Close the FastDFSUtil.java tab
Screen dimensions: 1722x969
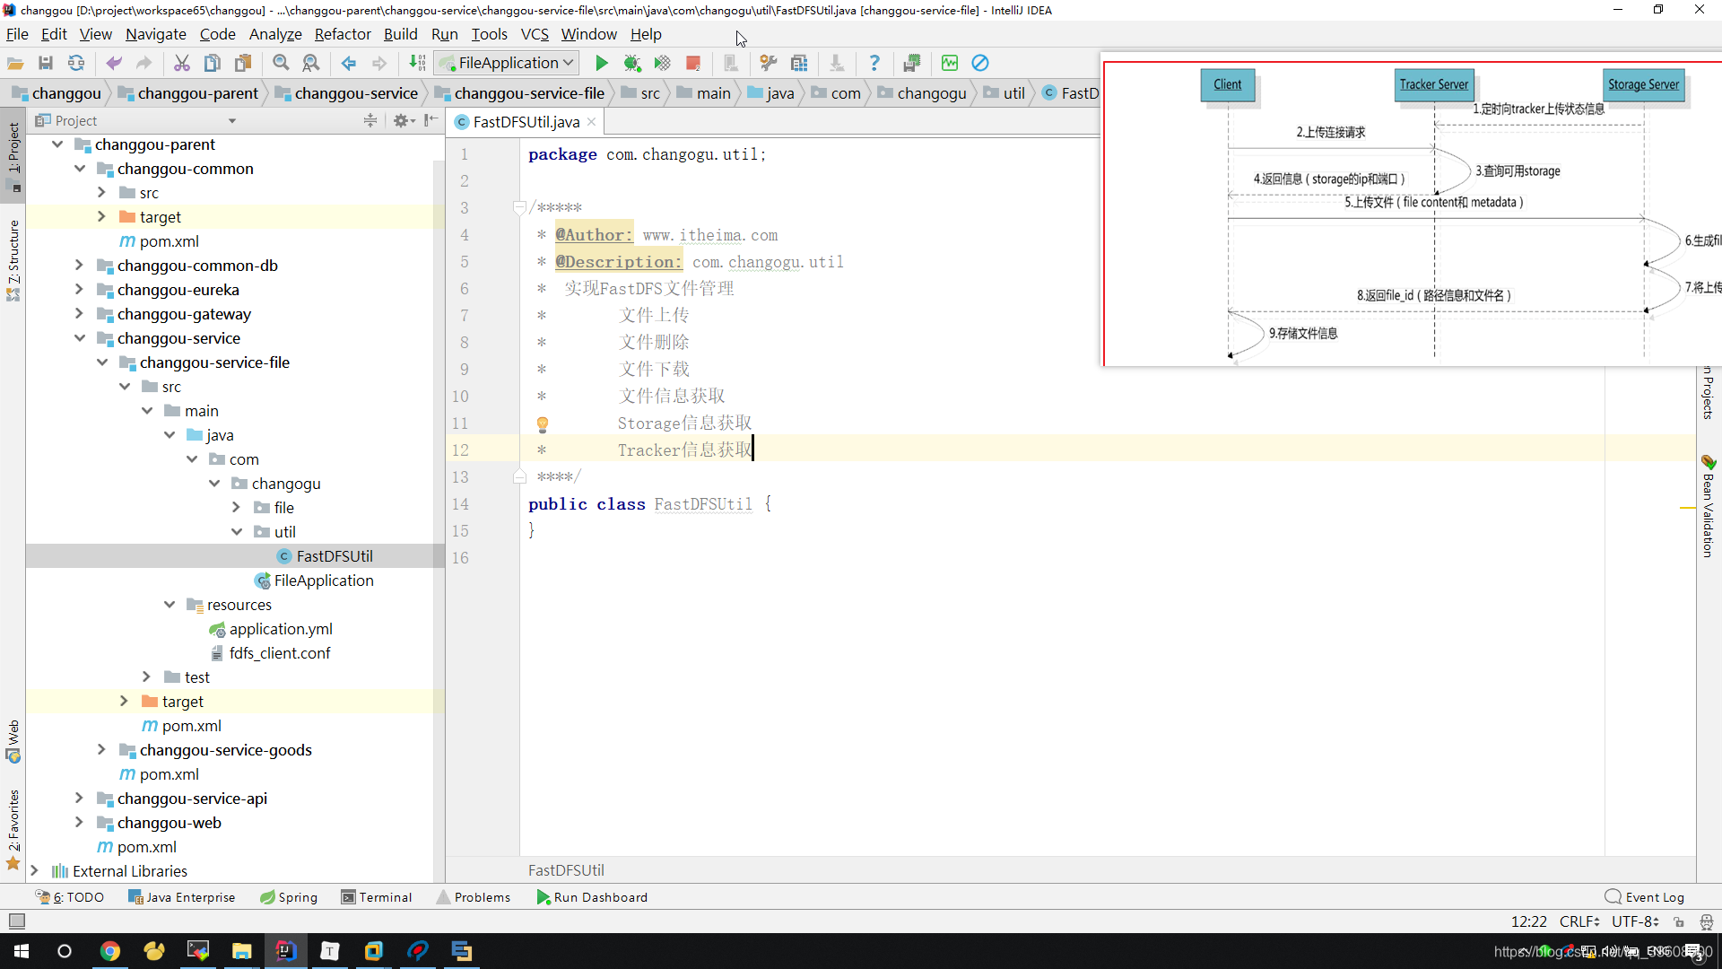click(592, 122)
